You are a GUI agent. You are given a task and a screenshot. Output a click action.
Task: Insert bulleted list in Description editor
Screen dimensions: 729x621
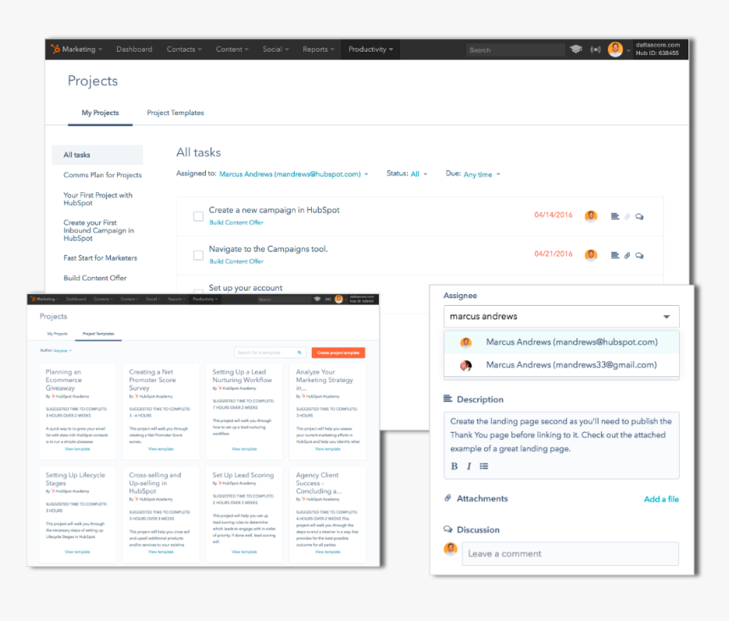[x=484, y=466]
